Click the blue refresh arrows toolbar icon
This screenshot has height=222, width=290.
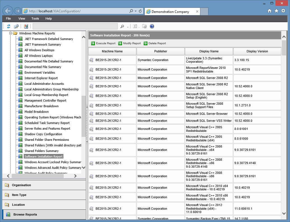8,26
